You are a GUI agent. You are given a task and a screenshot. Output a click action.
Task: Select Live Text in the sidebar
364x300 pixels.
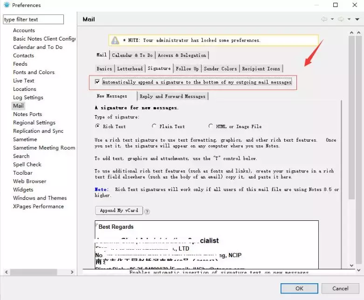pos(24,81)
